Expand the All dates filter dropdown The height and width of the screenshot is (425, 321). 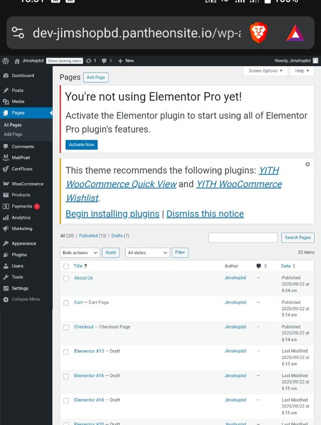tap(147, 253)
